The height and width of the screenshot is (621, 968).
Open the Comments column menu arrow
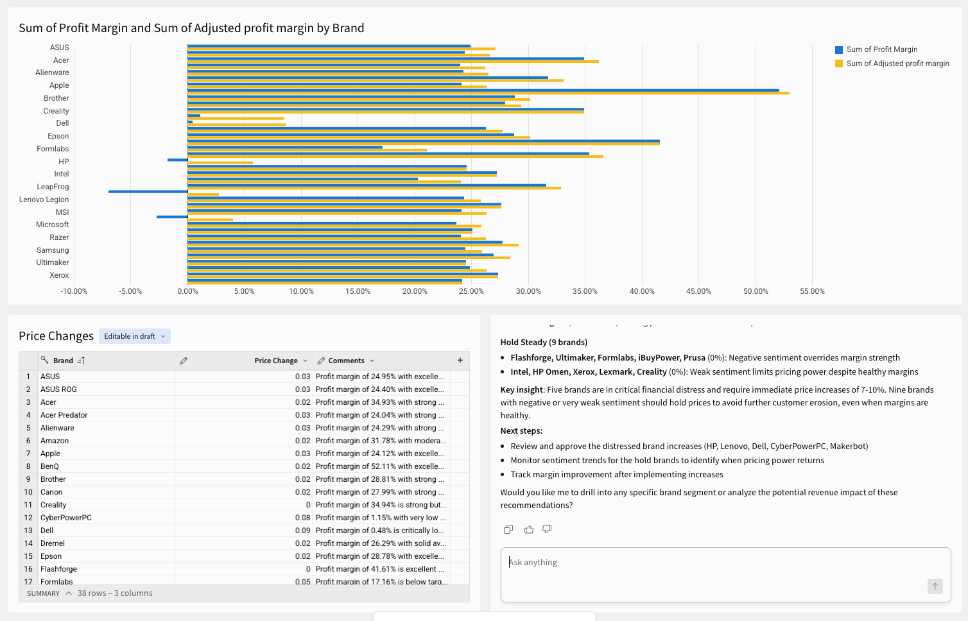372,361
